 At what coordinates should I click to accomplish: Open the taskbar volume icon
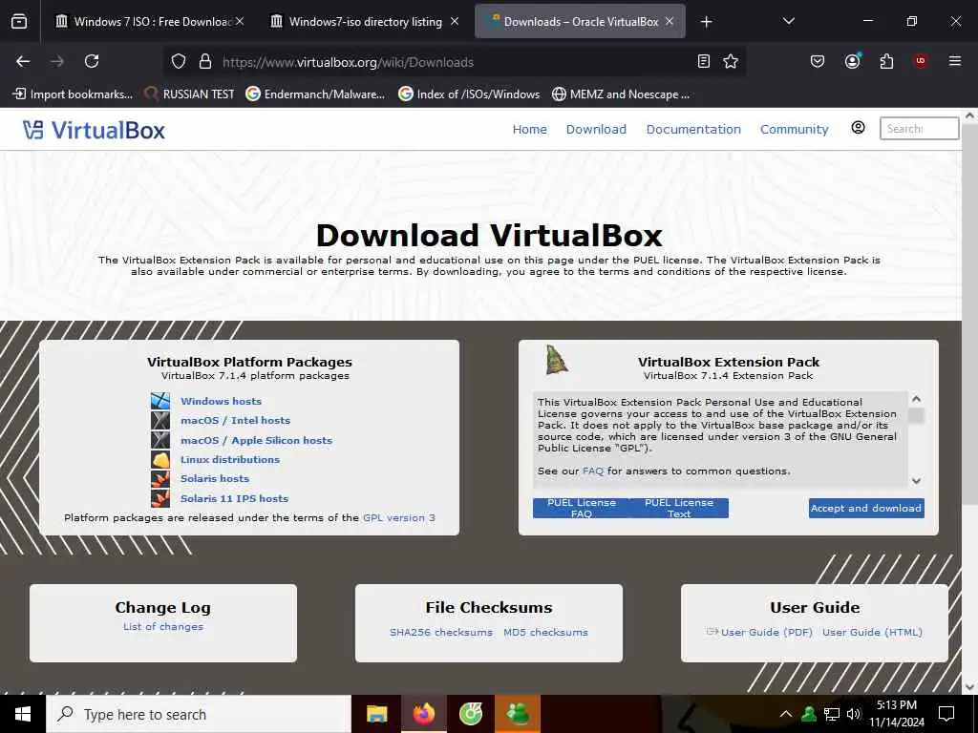coord(853,714)
